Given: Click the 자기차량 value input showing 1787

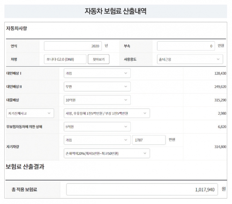Looking at the screenshot, I should [149, 140].
